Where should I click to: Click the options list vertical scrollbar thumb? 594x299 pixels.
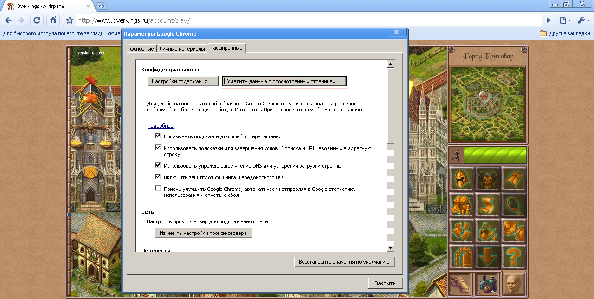coord(391,106)
